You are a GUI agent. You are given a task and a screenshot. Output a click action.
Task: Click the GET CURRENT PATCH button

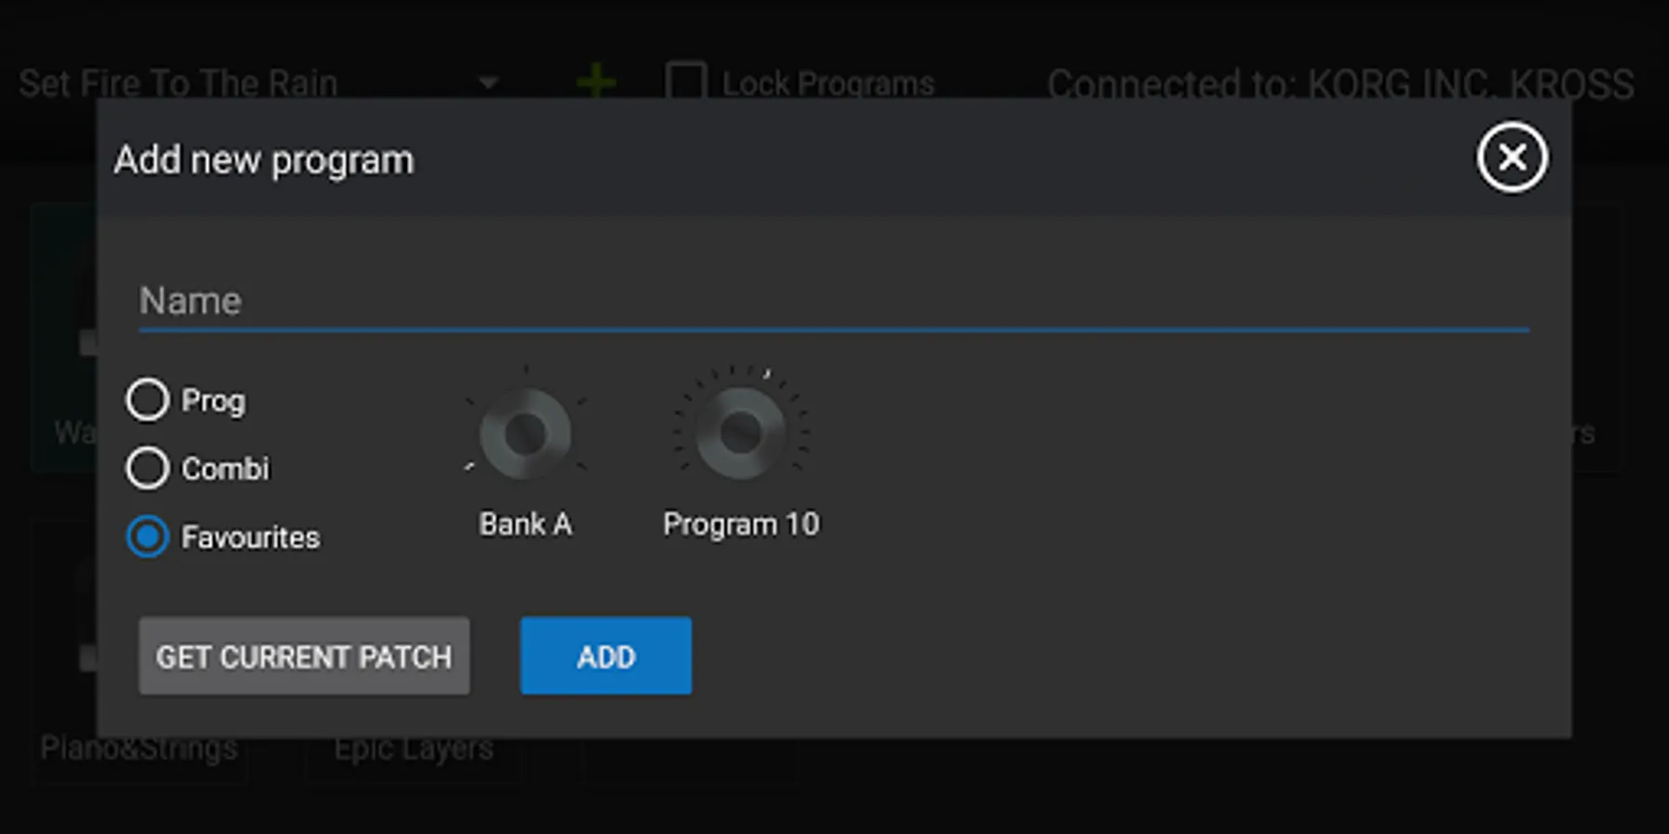coord(304,656)
